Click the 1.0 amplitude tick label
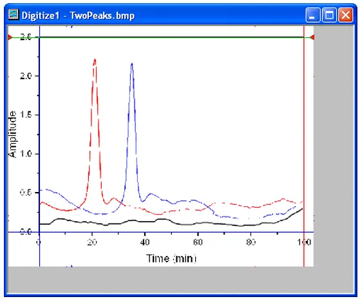This screenshot has width=360, height=299. tap(26, 153)
